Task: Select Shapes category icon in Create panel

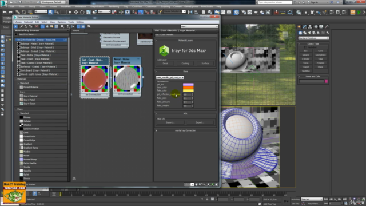Action: click(x=305, y=33)
